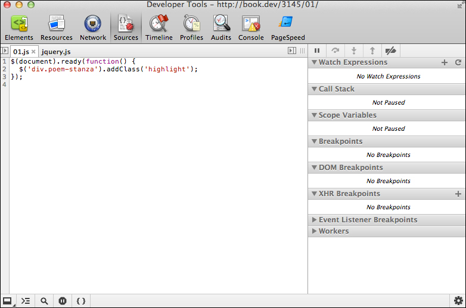Collapse the Breakpoints section
This screenshot has height=308, width=466.
[x=314, y=142]
